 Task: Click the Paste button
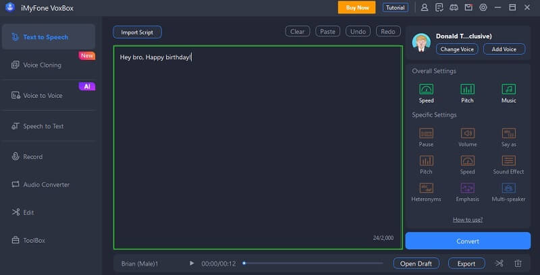pos(327,31)
